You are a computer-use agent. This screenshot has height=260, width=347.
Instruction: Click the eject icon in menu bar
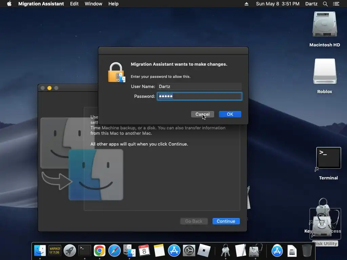pyautogui.click(x=246, y=4)
